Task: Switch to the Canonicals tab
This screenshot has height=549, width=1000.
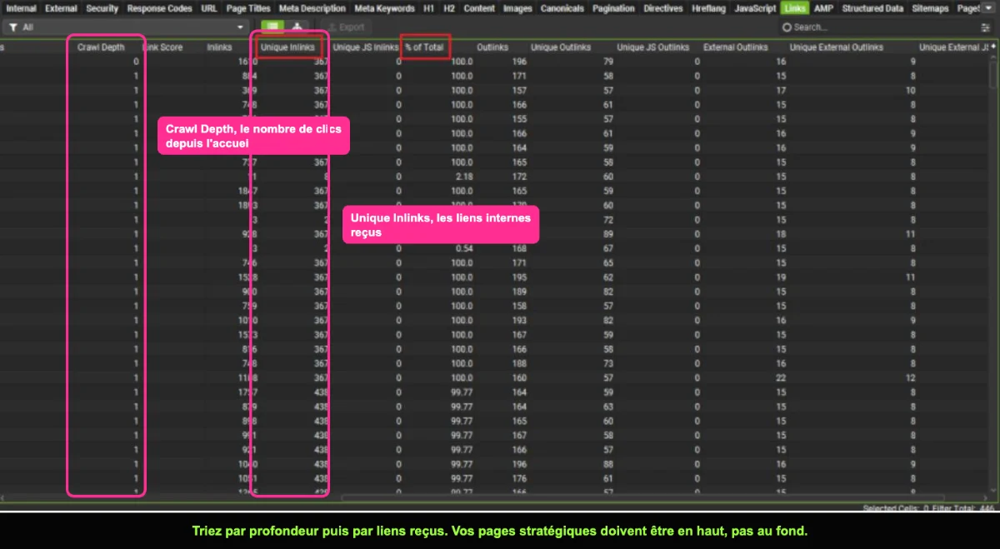Action: click(x=562, y=8)
